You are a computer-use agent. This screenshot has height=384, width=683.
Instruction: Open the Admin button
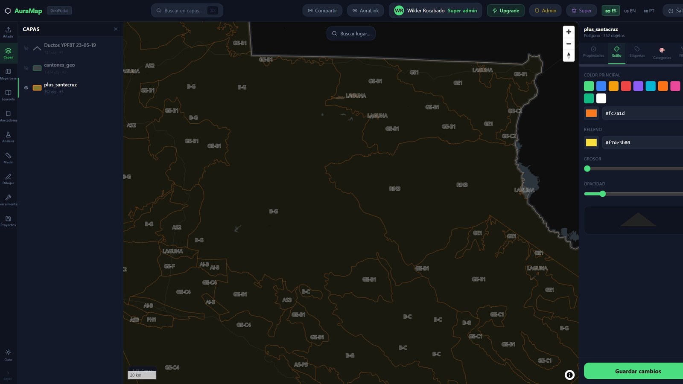tap(545, 11)
